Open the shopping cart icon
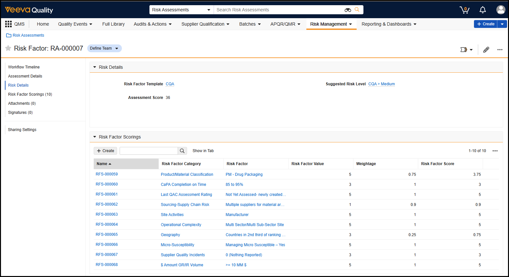The height and width of the screenshot is (277, 509). [x=464, y=10]
